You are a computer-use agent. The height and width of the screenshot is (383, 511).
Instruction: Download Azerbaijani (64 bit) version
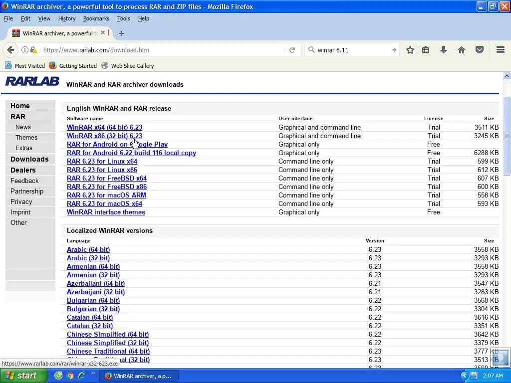click(x=96, y=283)
